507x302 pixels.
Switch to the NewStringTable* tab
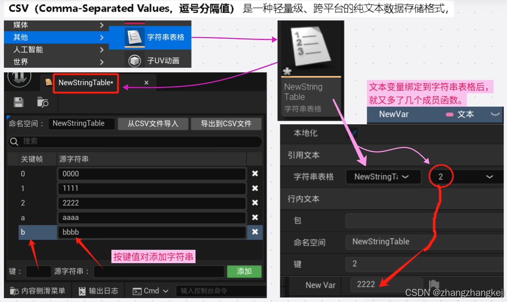tap(86, 83)
